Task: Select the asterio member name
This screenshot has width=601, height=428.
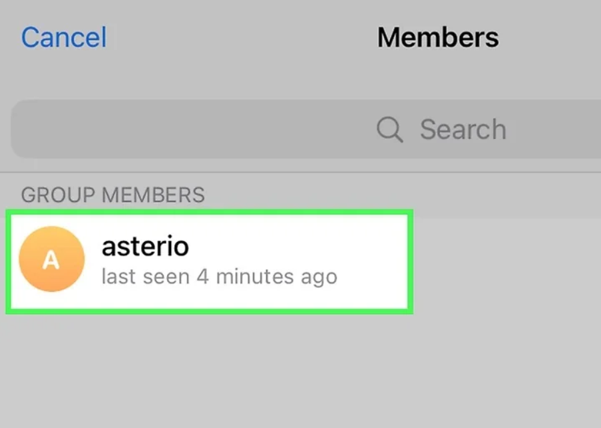Action: (x=145, y=247)
